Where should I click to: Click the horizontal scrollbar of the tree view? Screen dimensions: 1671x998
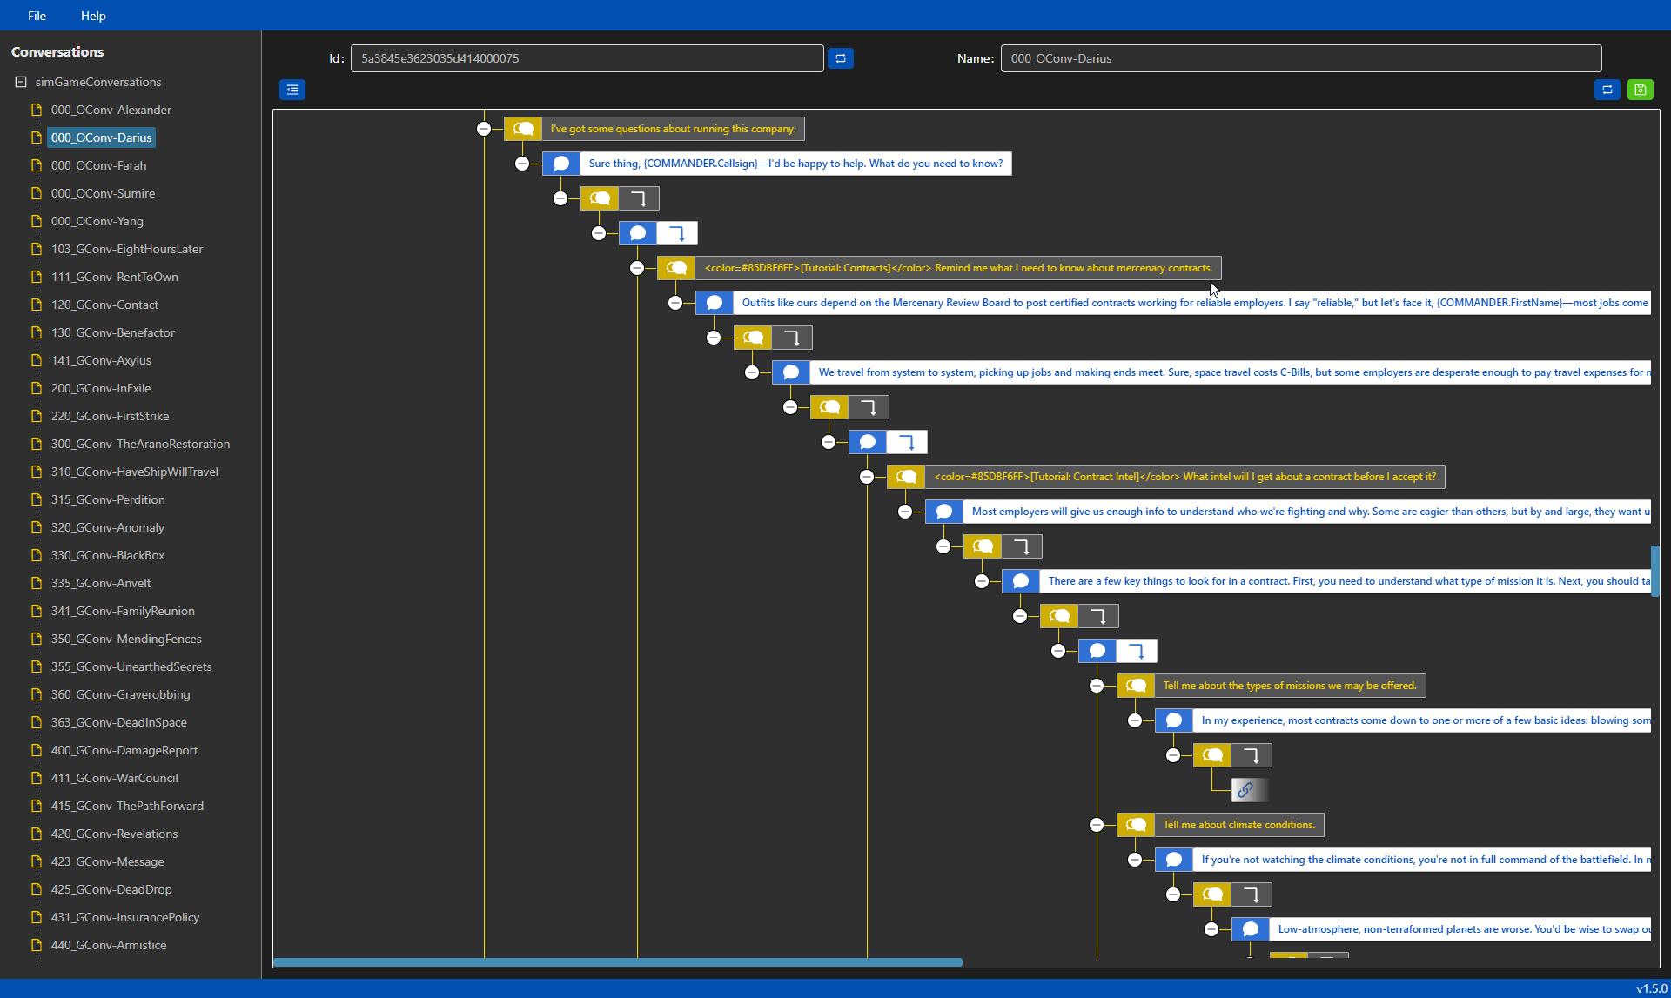click(x=617, y=962)
